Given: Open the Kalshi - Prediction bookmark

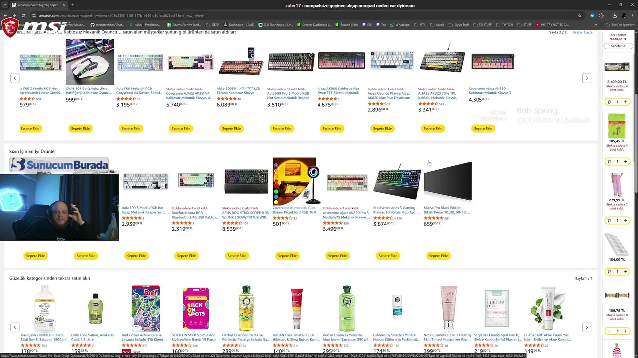Looking at the screenshot, I should [145, 24].
